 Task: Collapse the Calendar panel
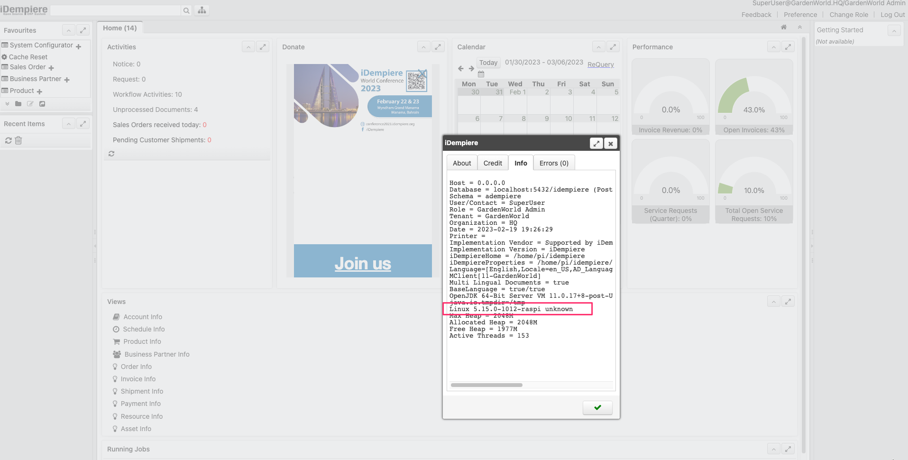pyautogui.click(x=598, y=46)
